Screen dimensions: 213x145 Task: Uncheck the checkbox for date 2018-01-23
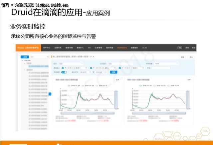91,68
